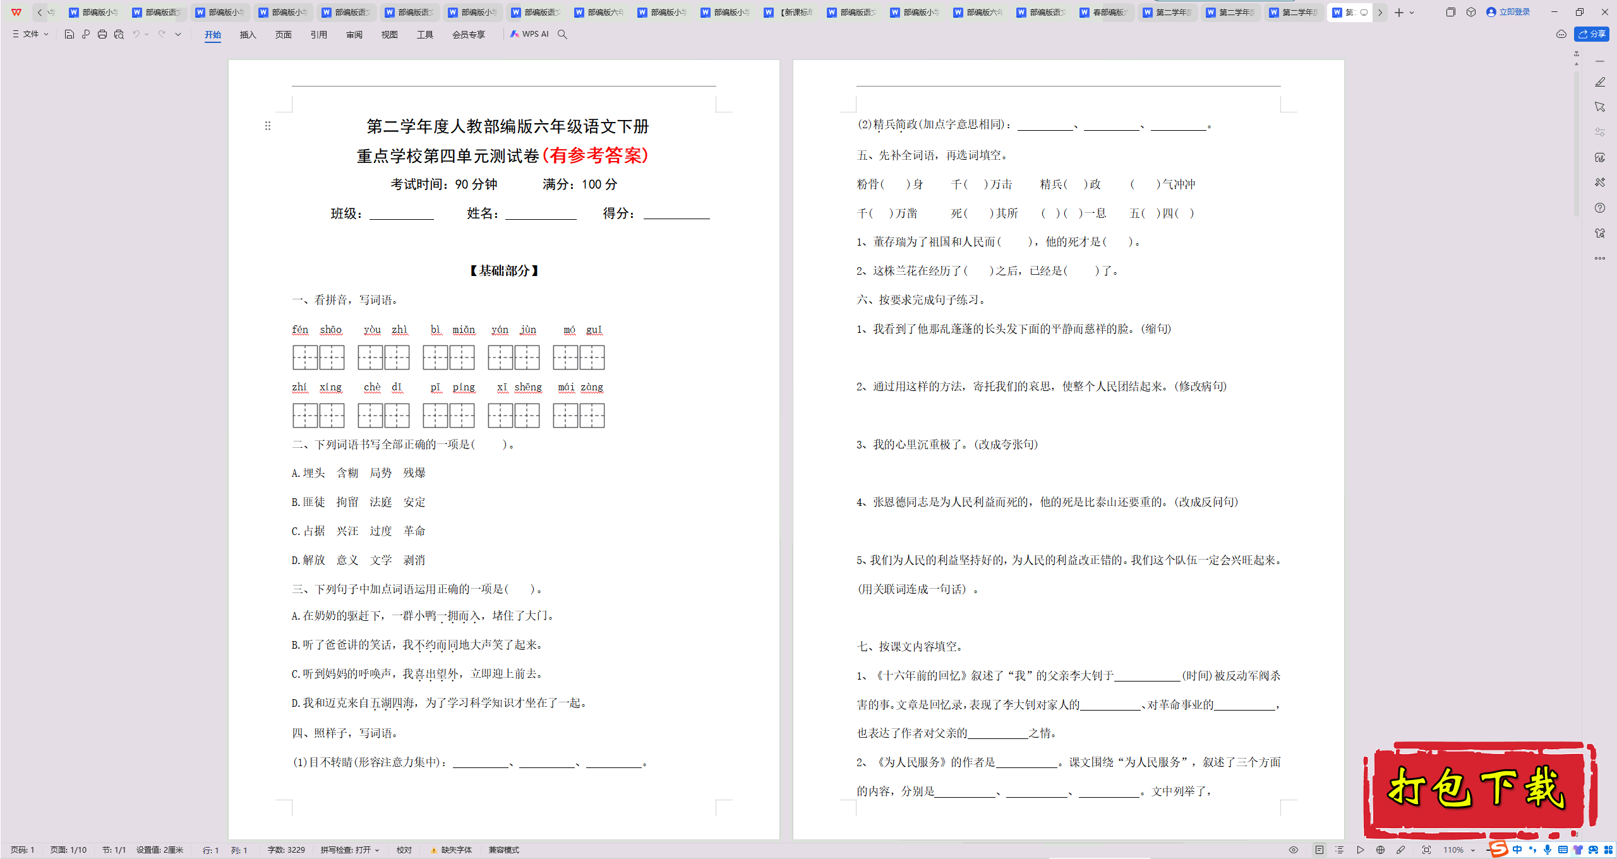Click the 兼容模式 compatibility mode label
Image resolution: width=1617 pixels, height=859 pixels.
point(503,850)
